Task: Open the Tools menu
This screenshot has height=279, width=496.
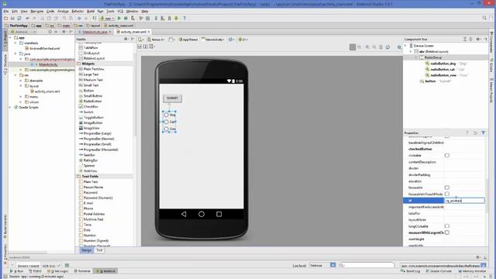Action: [110, 11]
